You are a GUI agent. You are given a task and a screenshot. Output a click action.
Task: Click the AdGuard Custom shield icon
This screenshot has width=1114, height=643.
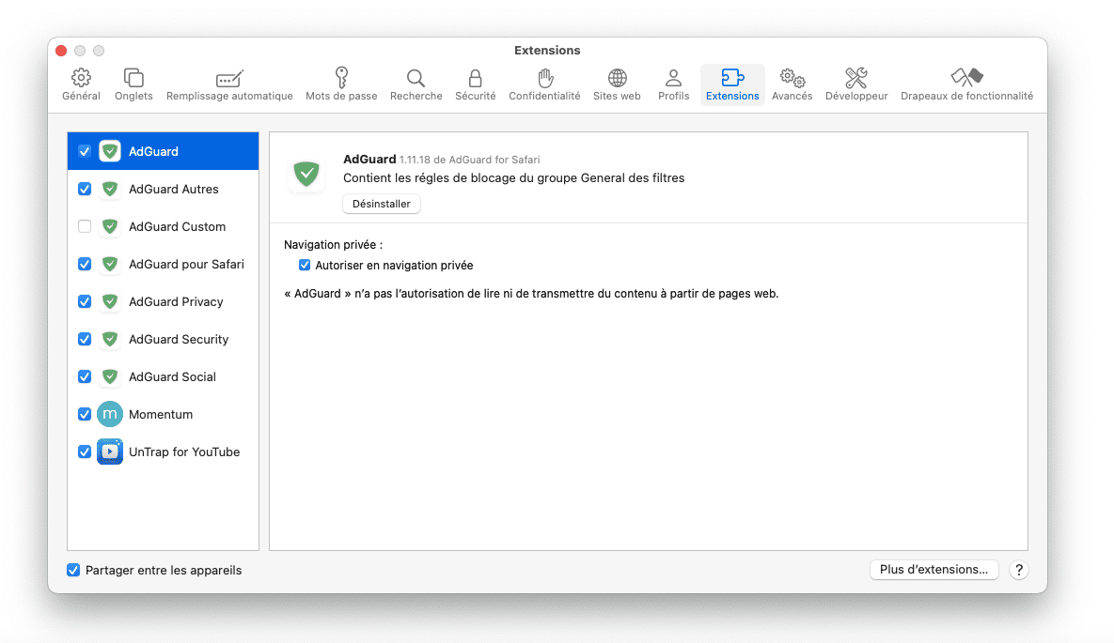click(x=109, y=226)
